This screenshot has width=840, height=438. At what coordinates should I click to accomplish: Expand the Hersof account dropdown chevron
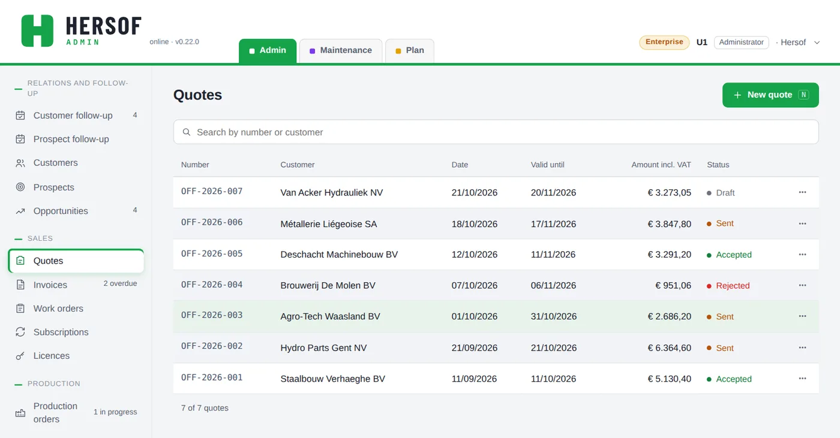[817, 43]
